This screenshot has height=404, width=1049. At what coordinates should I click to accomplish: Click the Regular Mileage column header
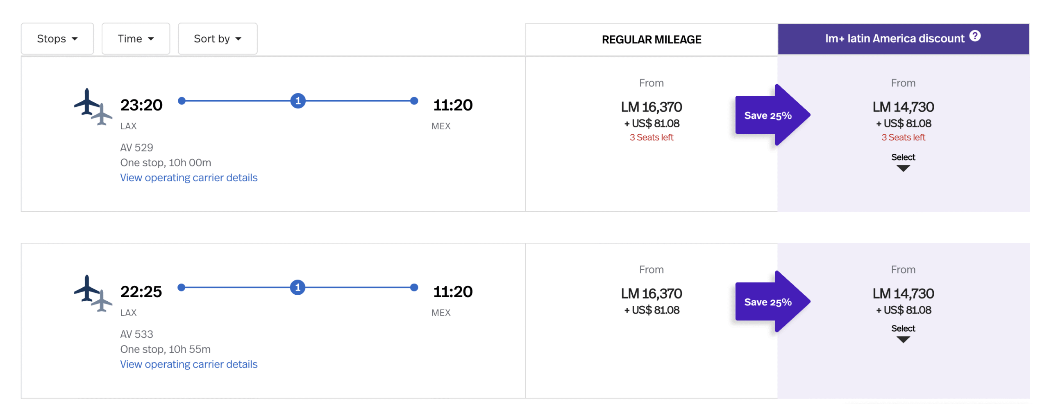tap(651, 39)
